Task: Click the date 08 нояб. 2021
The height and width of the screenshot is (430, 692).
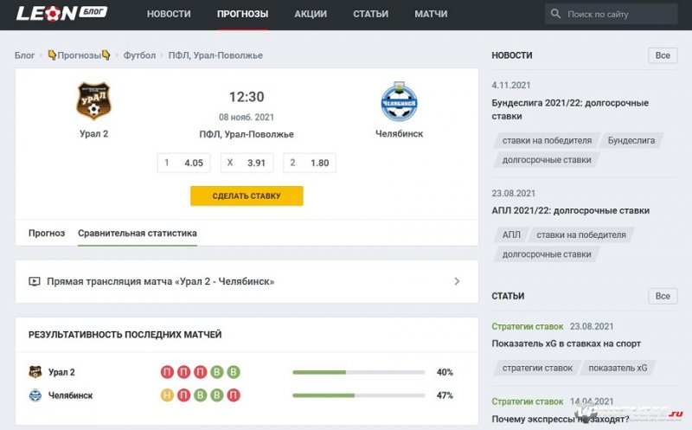Action: 247,117
